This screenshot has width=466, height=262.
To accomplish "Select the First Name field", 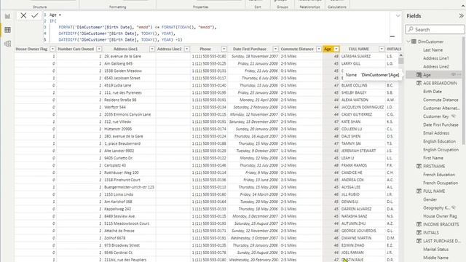I will (x=433, y=158).
